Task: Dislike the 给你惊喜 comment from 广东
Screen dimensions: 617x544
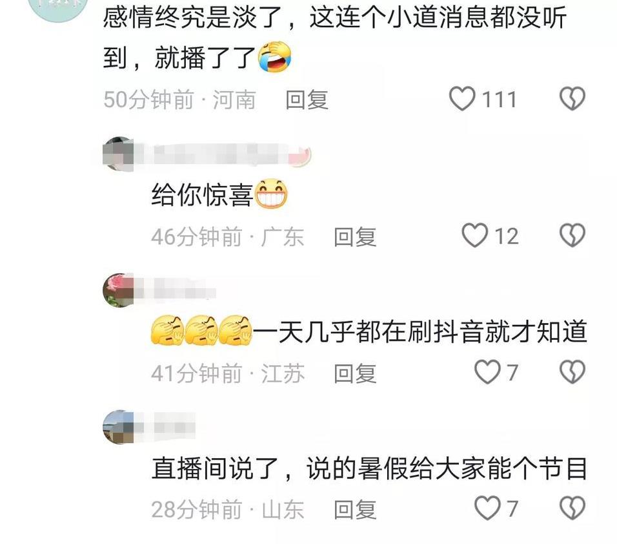Action: (572, 235)
